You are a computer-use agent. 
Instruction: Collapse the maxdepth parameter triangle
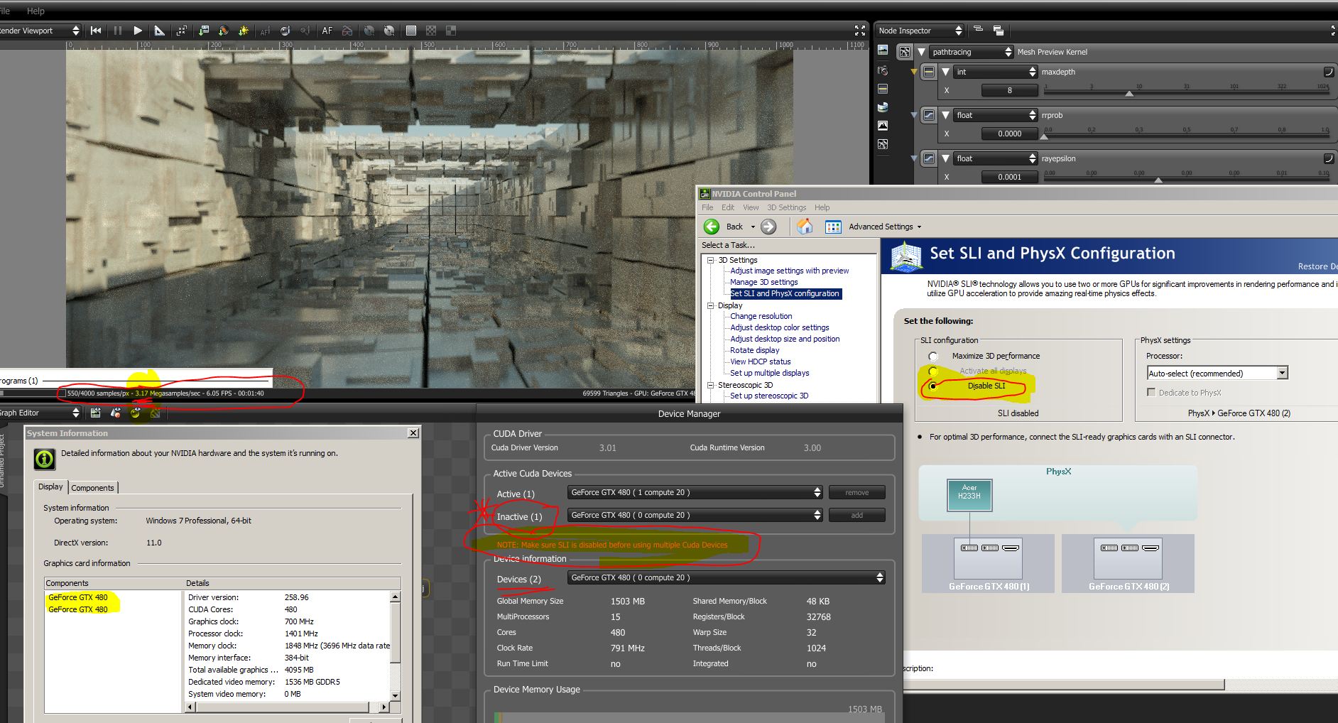pyautogui.click(x=945, y=72)
